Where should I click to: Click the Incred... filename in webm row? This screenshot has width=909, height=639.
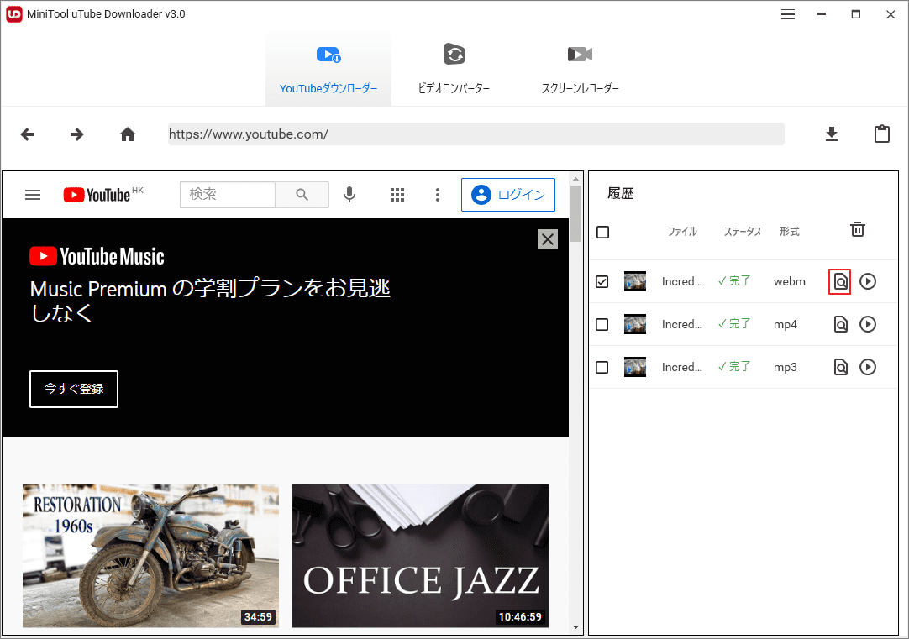(x=682, y=281)
